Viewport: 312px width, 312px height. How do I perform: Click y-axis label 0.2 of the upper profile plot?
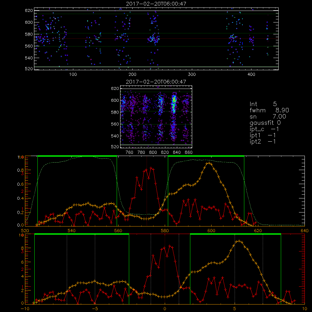(x=20, y=212)
